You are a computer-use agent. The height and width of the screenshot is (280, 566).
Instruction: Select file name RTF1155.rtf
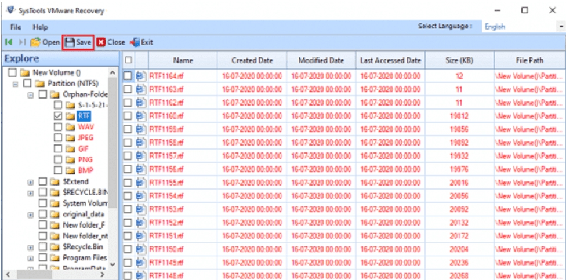166,183
